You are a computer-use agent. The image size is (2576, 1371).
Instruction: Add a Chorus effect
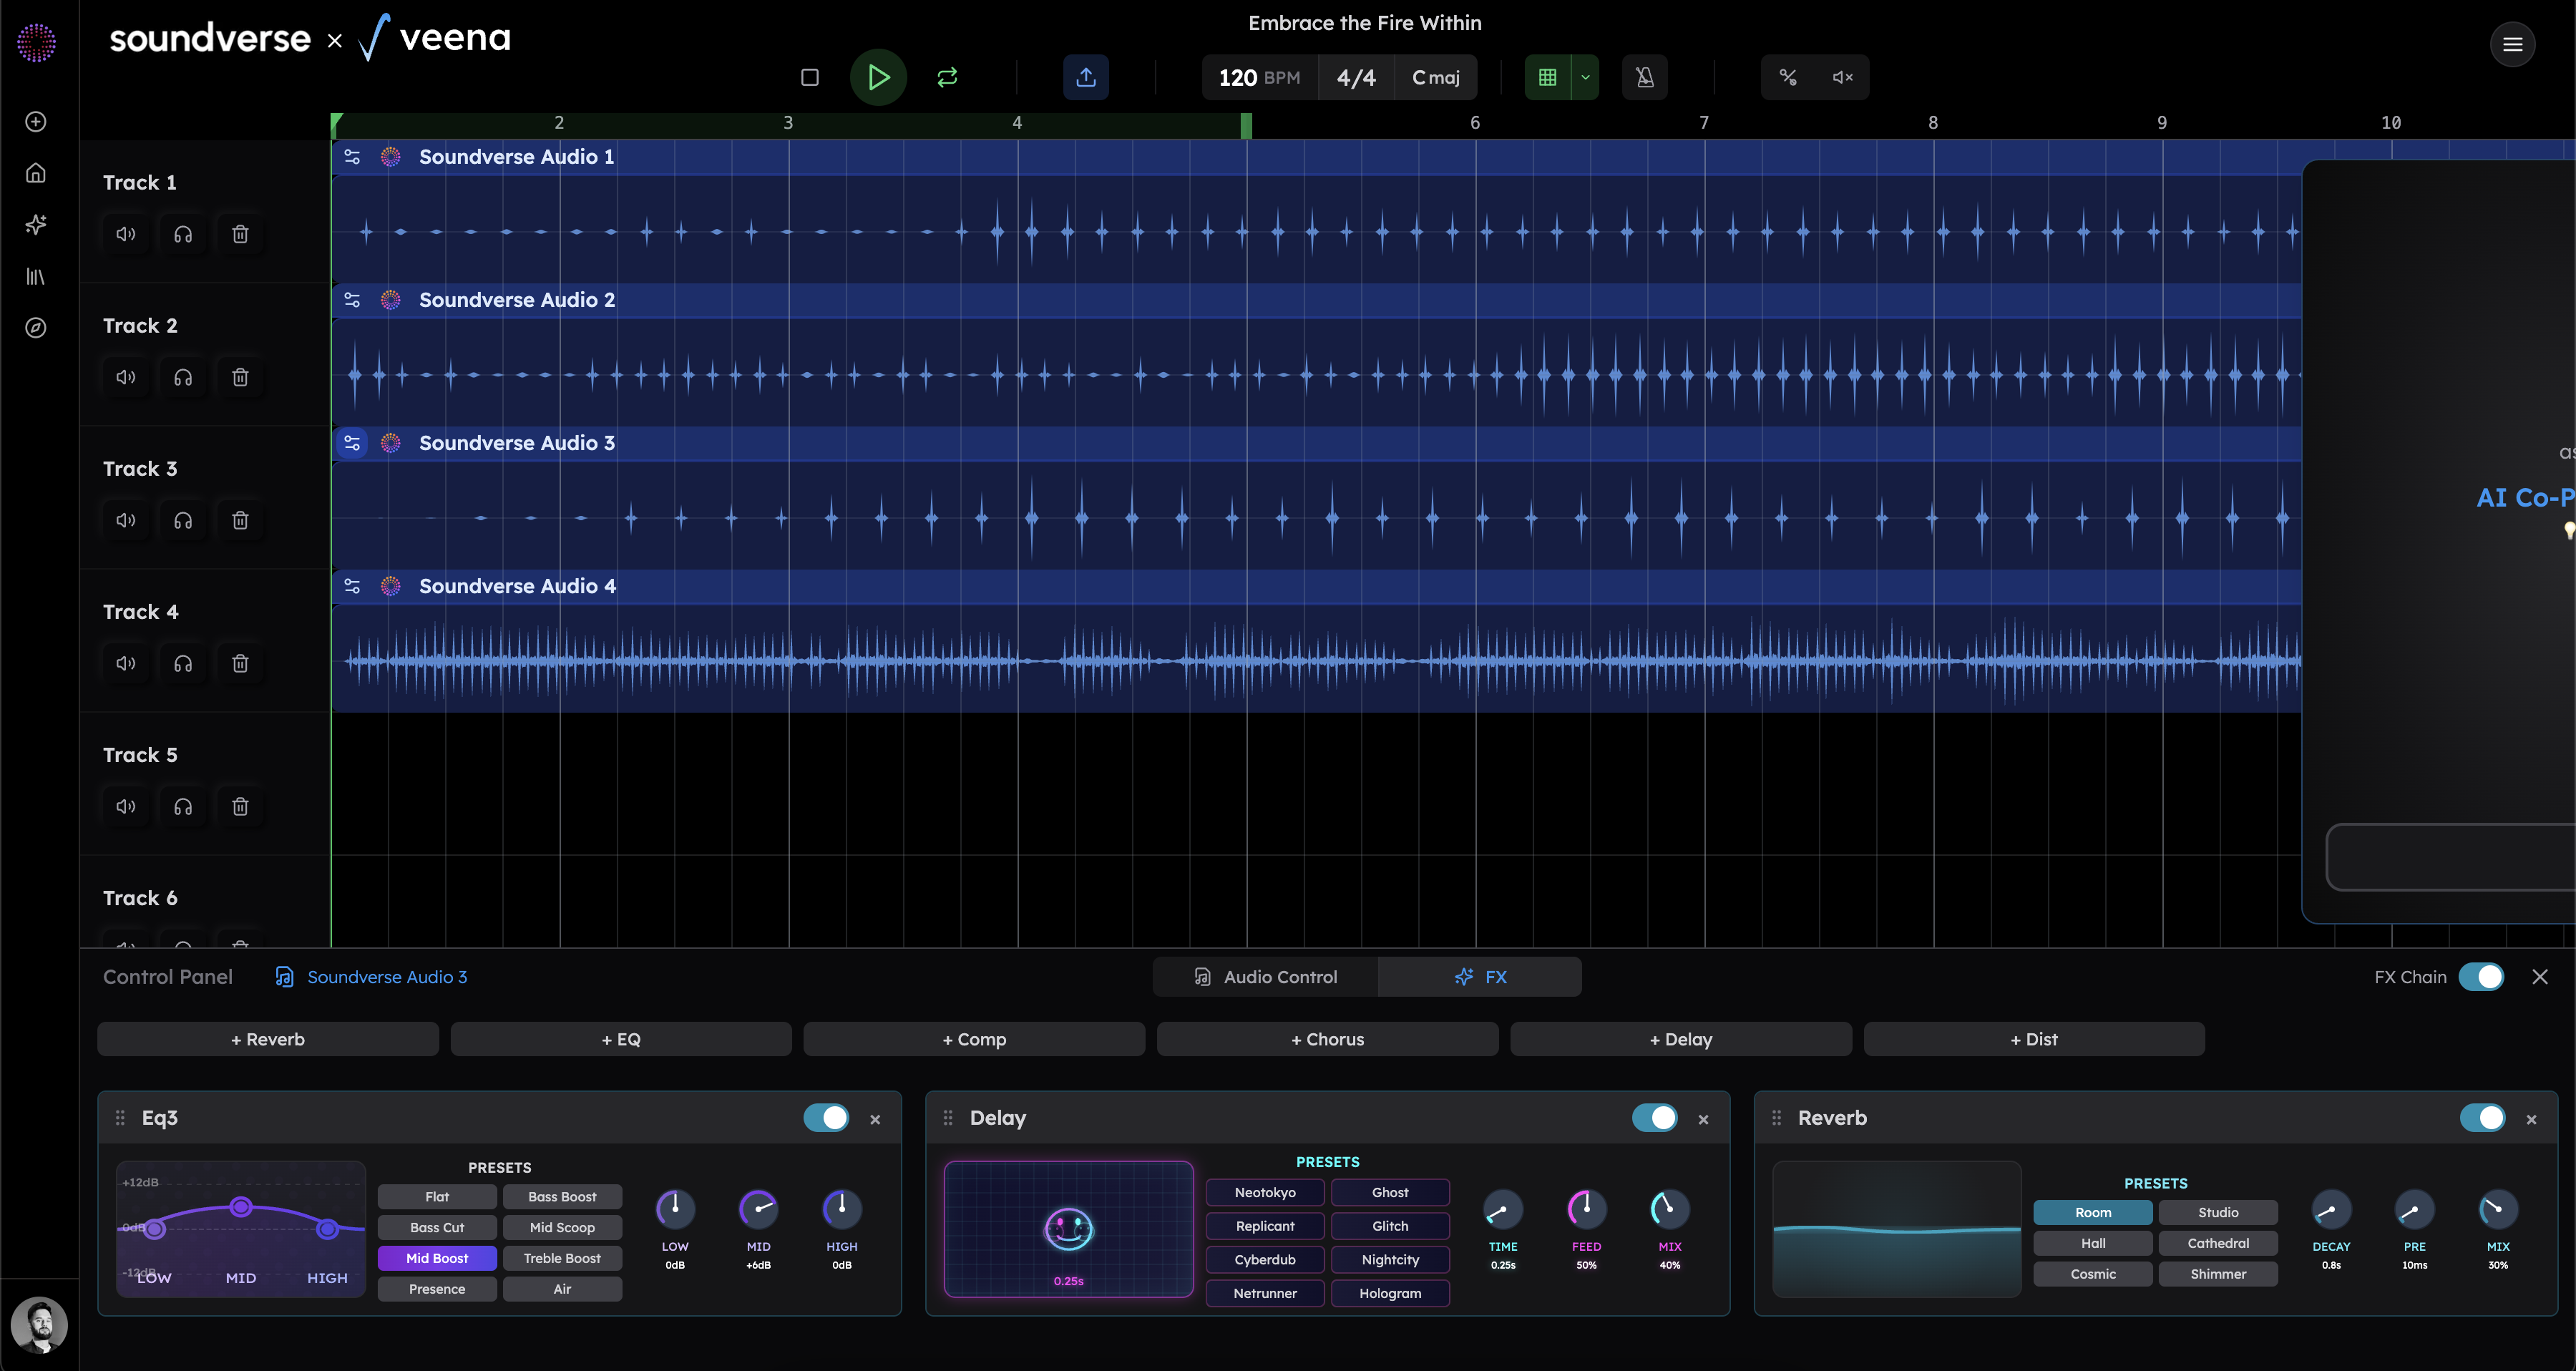coord(1327,1039)
